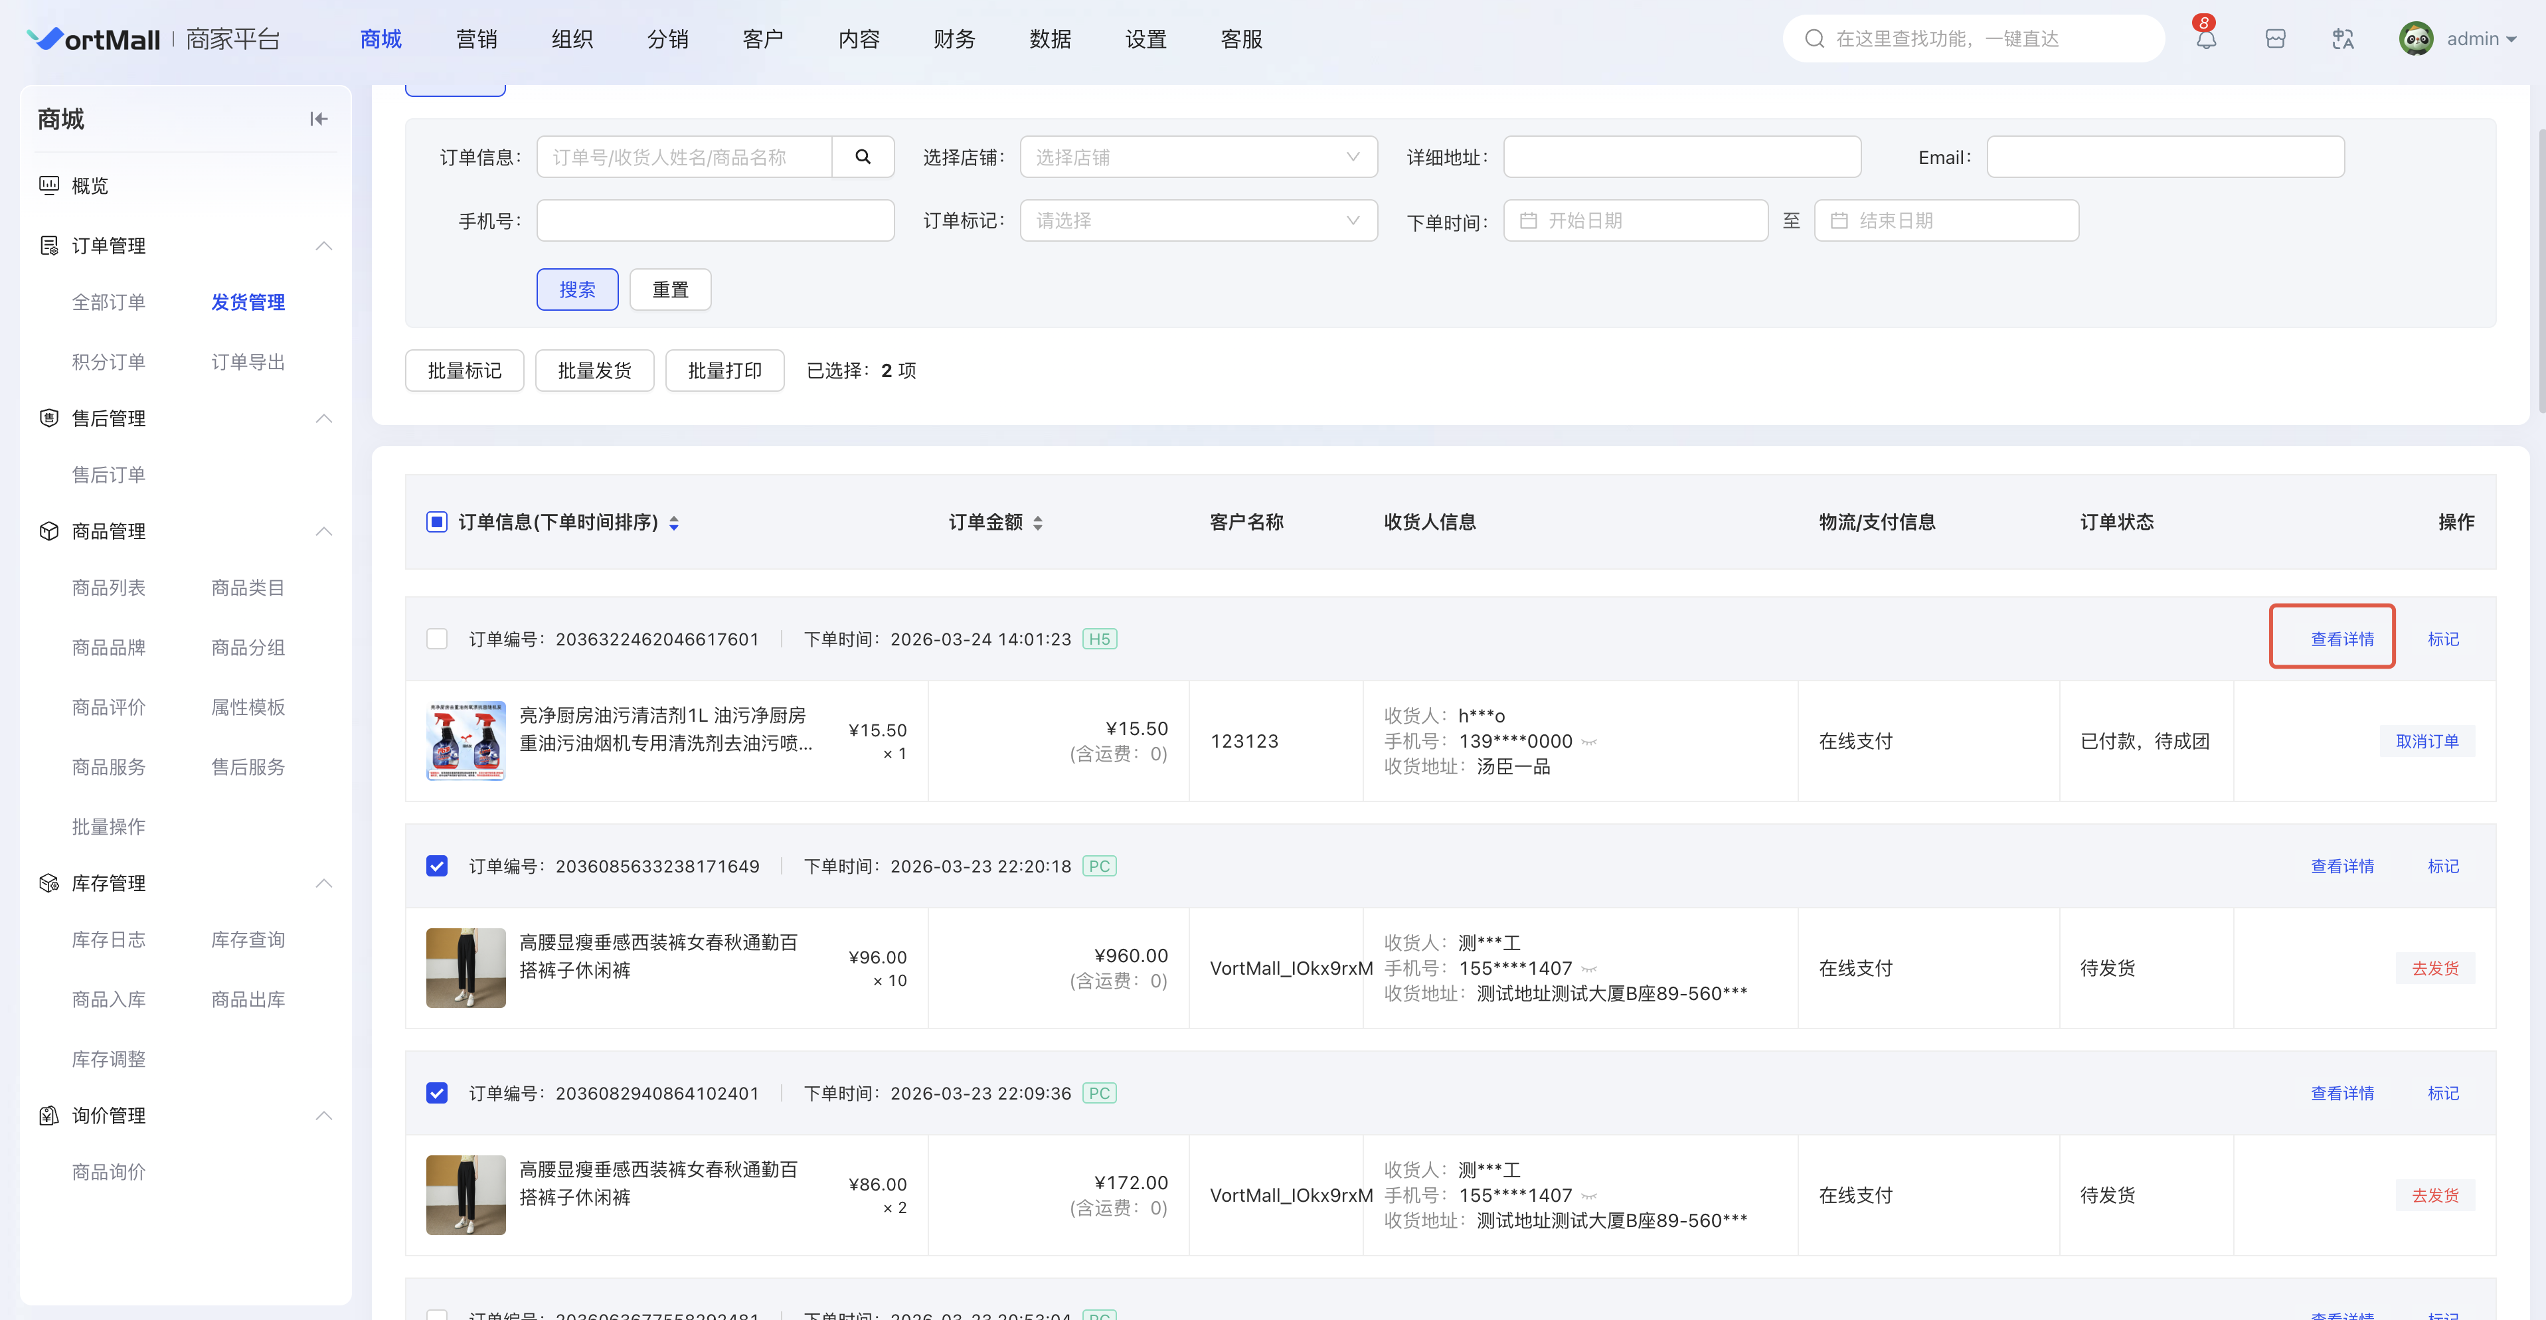The height and width of the screenshot is (1320, 2546).
Task: Click the order search magnifier icon
Action: (x=862, y=157)
